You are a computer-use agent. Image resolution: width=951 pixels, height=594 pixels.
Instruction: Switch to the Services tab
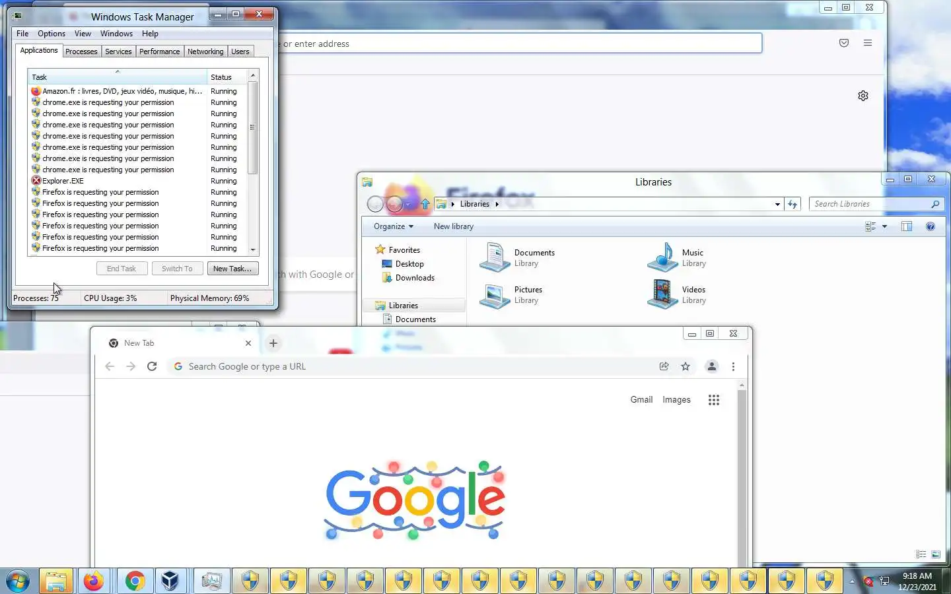click(118, 51)
